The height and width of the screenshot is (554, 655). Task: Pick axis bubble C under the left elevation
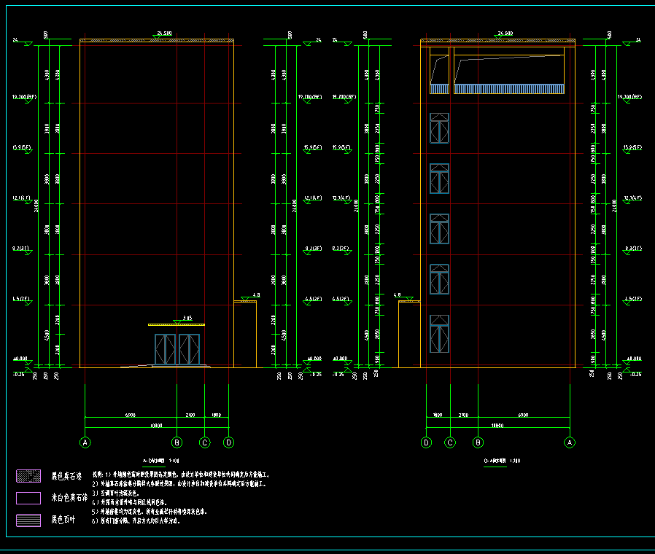[205, 442]
